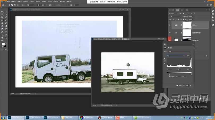This screenshot has width=215, height=120.
Task: Select the Brush tool
Action: click(6, 20)
